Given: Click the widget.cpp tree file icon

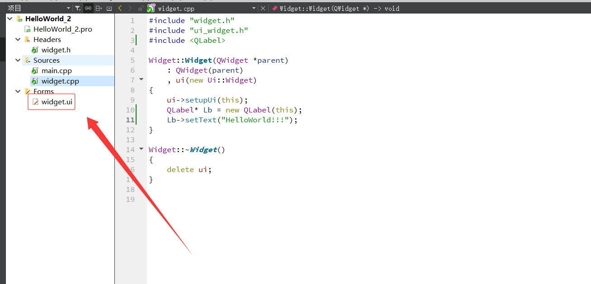Looking at the screenshot, I should [35, 81].
